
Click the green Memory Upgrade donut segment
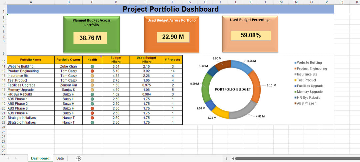pos(205,88)
